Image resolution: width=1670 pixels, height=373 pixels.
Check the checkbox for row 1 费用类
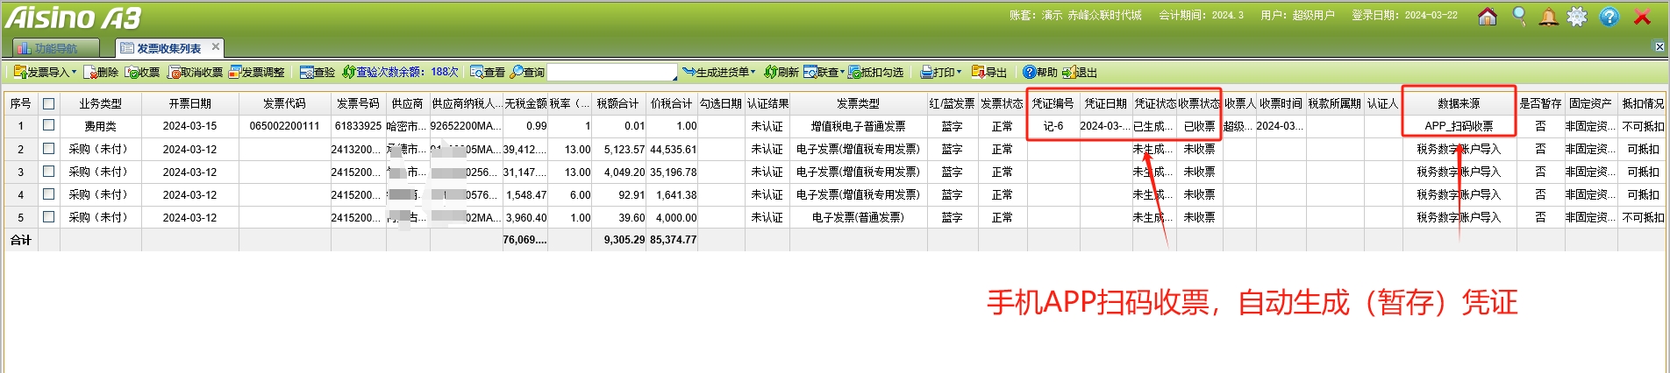[x=48, y=125]
